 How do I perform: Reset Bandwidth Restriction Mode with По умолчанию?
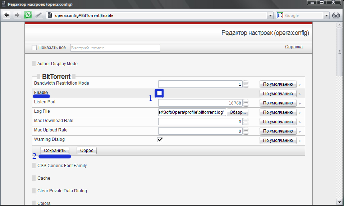point(278,84)
